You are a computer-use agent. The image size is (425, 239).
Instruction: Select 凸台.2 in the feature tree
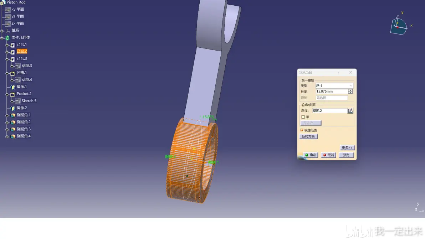click(22, 51)
